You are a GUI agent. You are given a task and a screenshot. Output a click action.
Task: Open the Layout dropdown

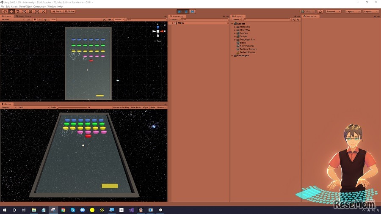pos(370,11)
